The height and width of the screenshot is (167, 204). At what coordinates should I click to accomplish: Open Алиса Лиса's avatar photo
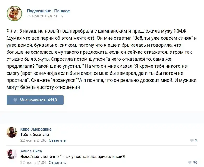(x=12, y=154)
